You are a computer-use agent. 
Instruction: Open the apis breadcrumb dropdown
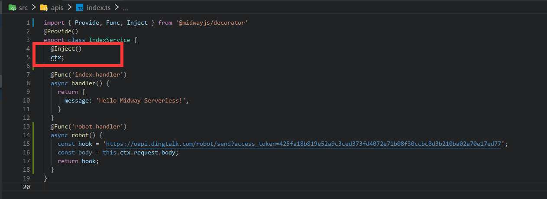(x=57, y=8)
